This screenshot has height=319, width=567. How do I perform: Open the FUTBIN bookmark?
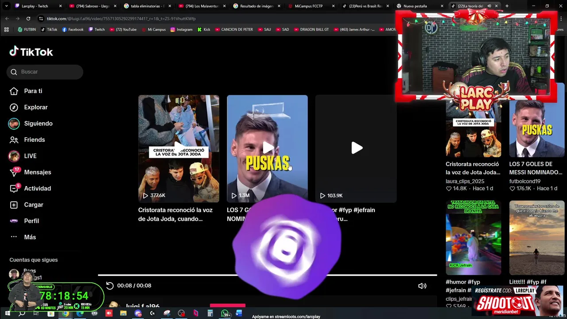[x=27, y=30]
